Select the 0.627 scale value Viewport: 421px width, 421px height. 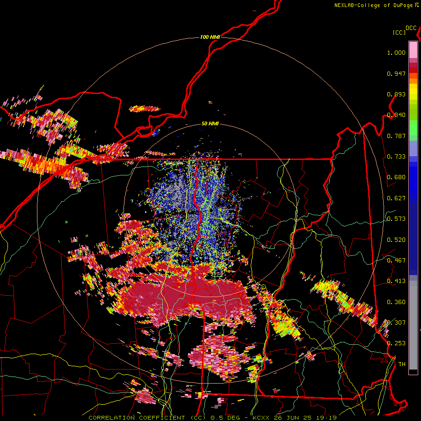[x=396, y=198]
